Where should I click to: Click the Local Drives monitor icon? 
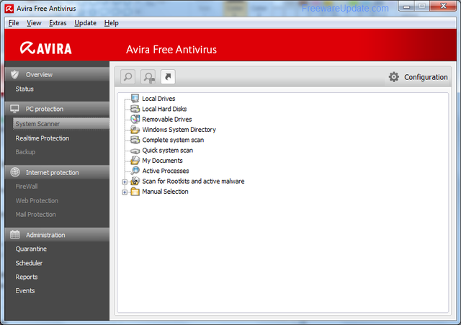pos(135,98)
